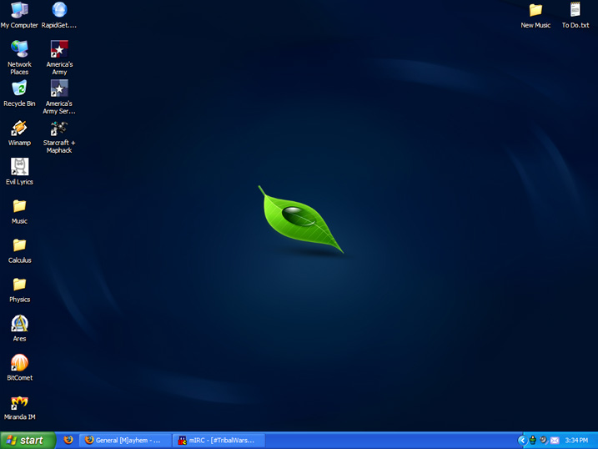
Task: Expand hidden system tray icons arrow
Action: point(522,441)
